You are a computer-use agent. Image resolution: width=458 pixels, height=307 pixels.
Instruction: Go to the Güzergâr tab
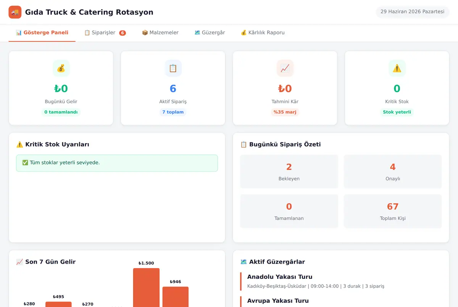210,33
